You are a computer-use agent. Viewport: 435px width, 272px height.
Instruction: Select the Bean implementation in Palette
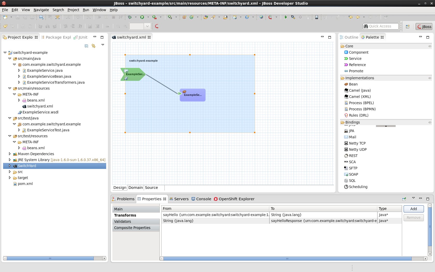click(351, 84)
